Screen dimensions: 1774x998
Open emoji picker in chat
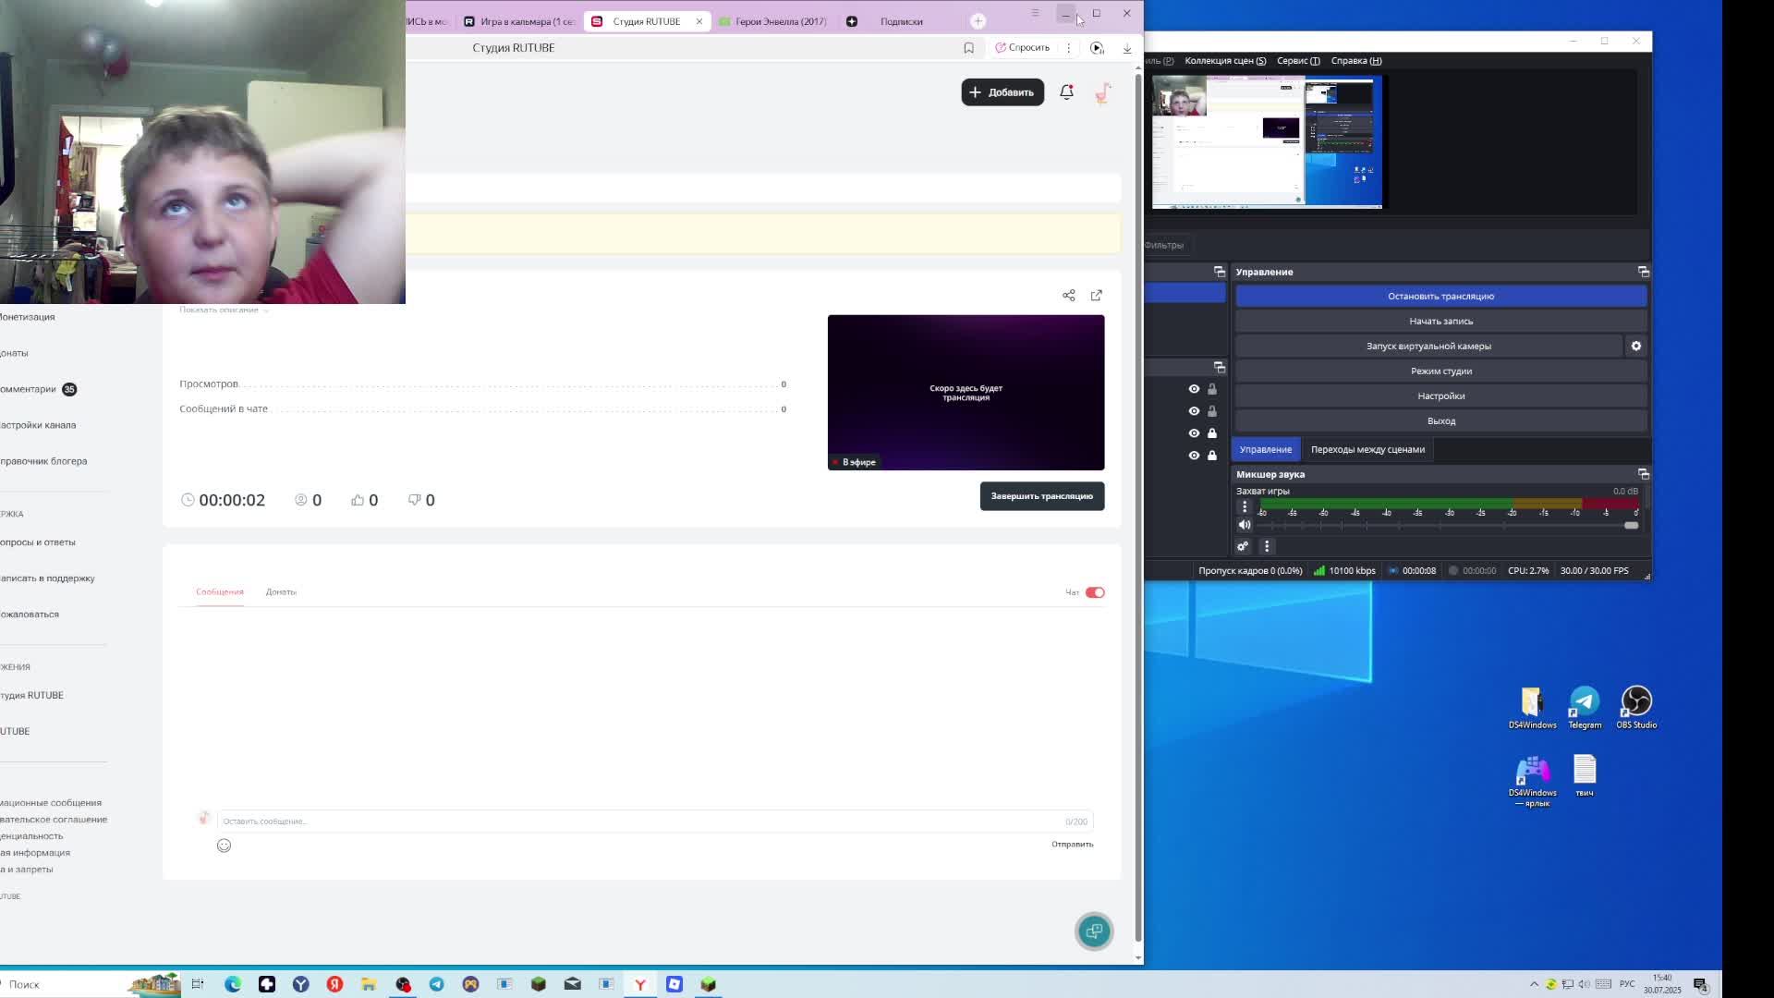[x=224, y=846]
